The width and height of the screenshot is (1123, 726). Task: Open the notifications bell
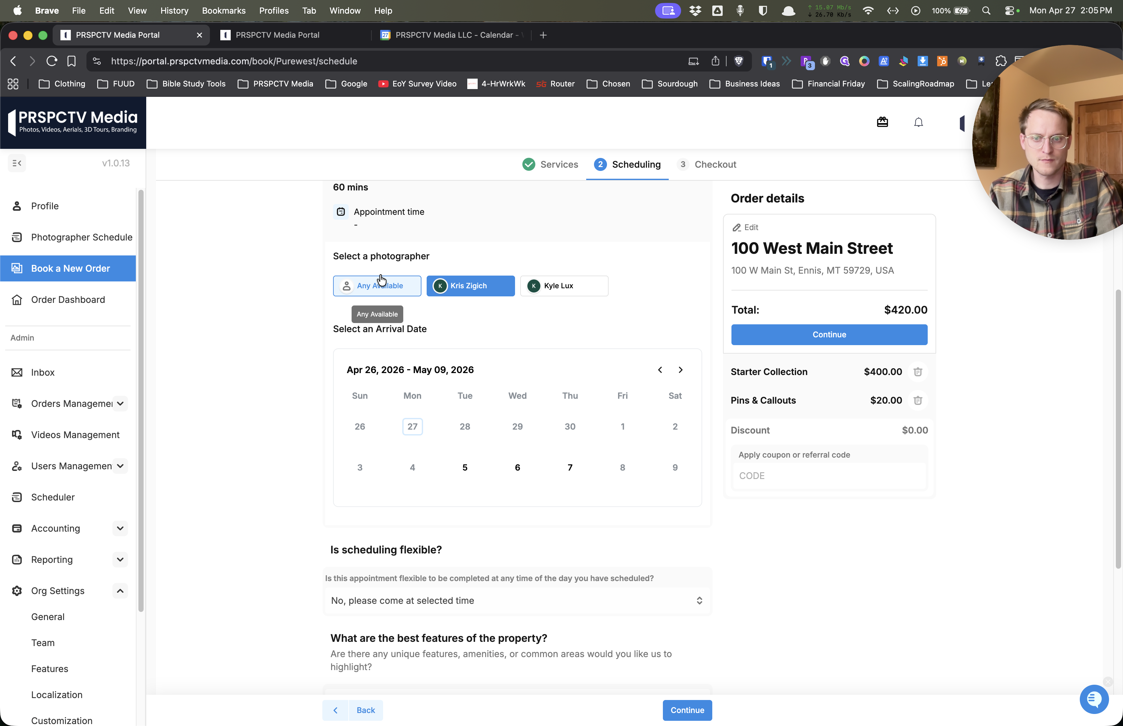[x=918, y=123]
